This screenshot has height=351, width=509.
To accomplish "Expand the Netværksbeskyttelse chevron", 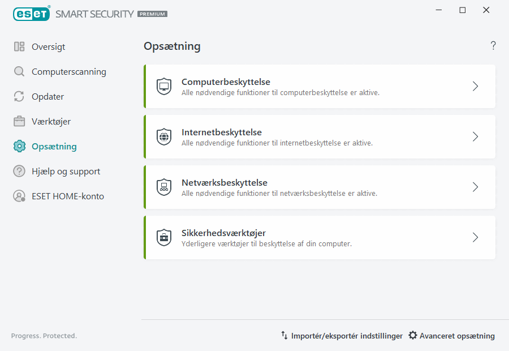I will click(x=475, y=187).
